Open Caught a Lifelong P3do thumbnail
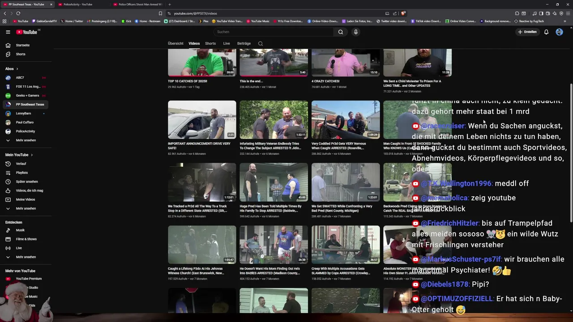Image resolution: width=573 pixels, height=322 pixels. coord(202,245)
